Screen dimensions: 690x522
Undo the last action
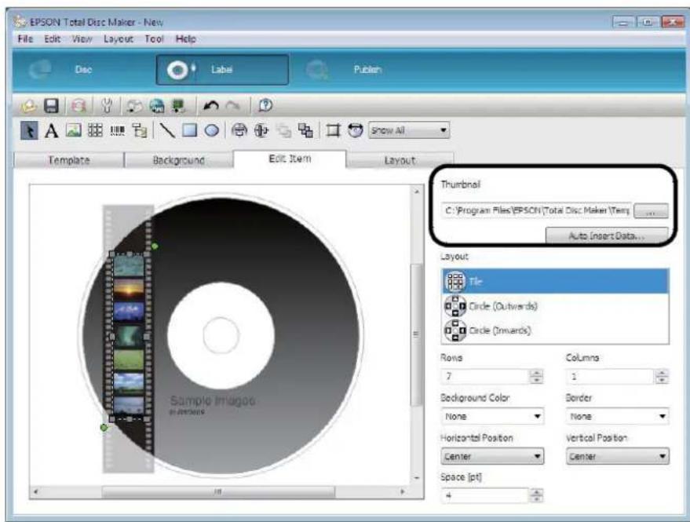click(x=211, y=106)
